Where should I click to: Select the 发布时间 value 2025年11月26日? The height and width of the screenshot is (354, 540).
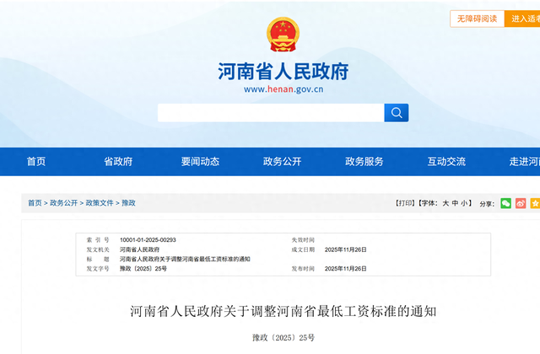345,269
